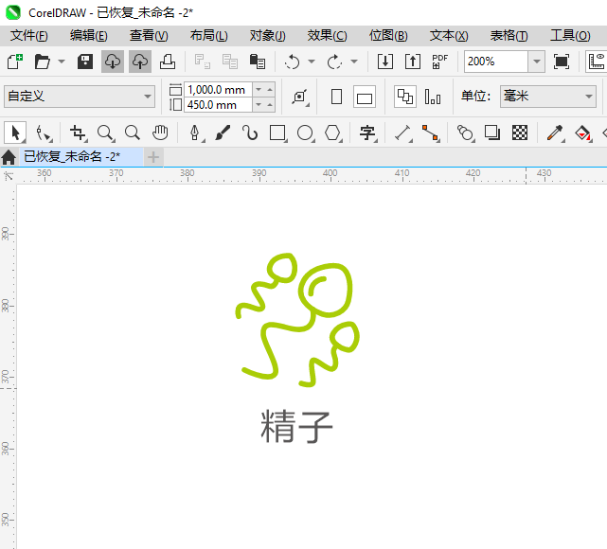Toggle landscape page orientation
This screenshot has height=549, width=607.
click(365, 97)
